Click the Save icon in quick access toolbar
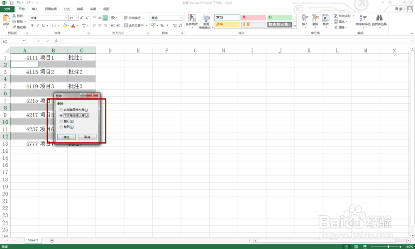The width and height of the screenshot is (415, 249). tap(11, 2)
